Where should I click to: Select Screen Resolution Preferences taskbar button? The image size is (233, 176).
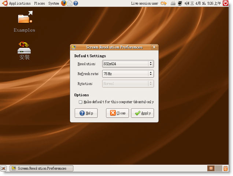(41, 168)
